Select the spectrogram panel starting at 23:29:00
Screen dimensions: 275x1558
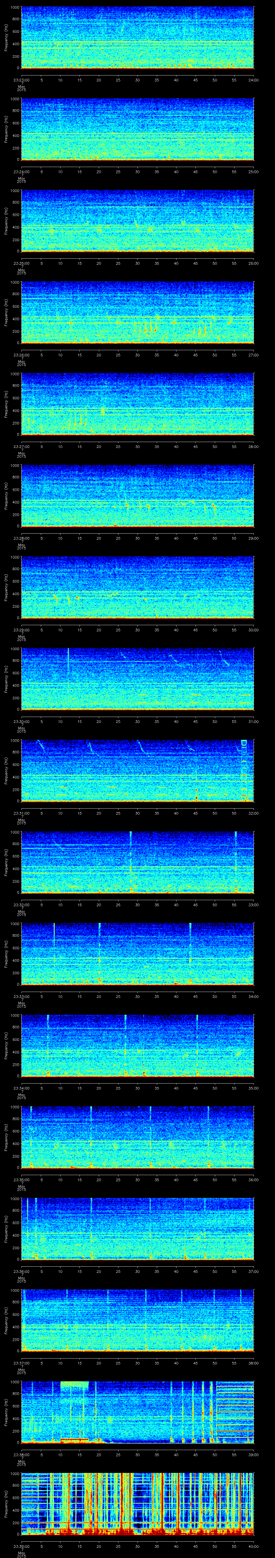click(x=137, y=587)
